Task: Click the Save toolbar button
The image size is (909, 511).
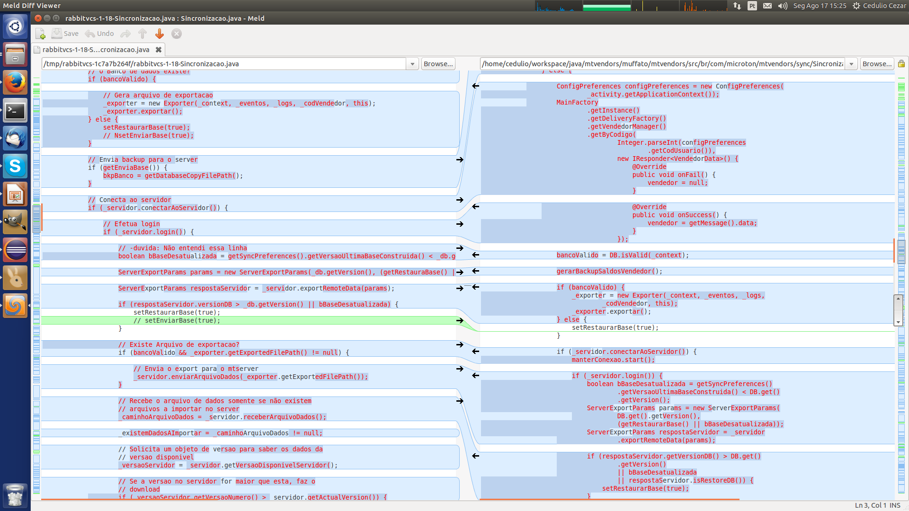Action: click(x=65, y=34)
